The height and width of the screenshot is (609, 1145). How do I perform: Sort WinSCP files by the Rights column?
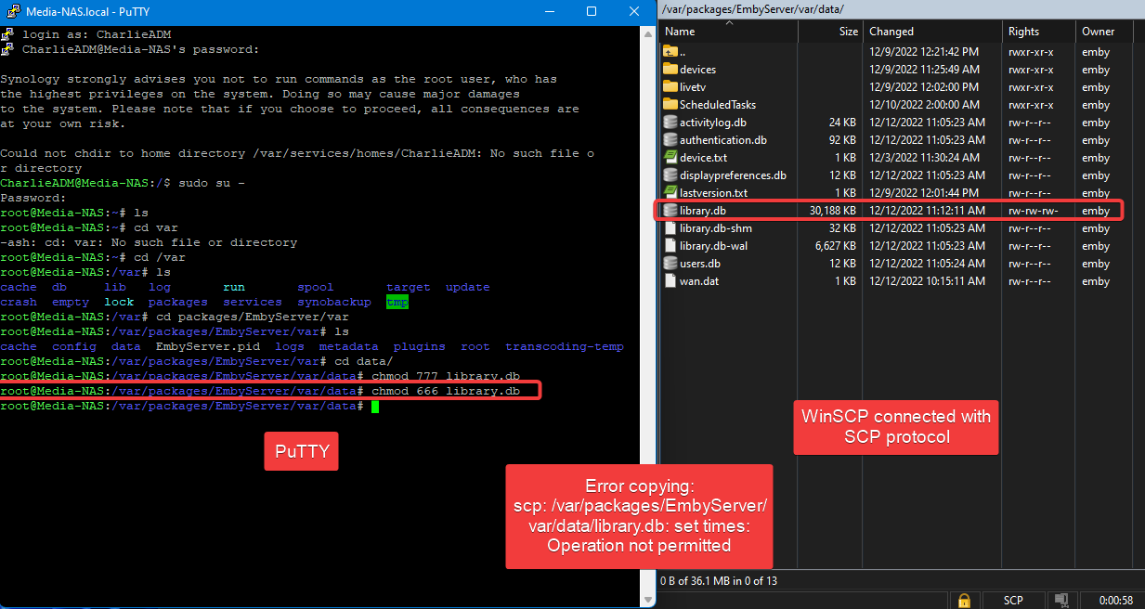[1040, 32]
